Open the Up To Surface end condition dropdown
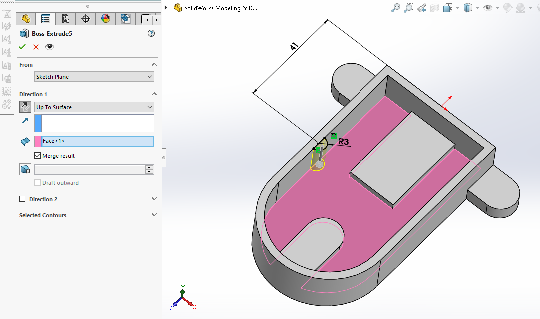The width and height of the screenshot is (540, 319). [94, 107]
